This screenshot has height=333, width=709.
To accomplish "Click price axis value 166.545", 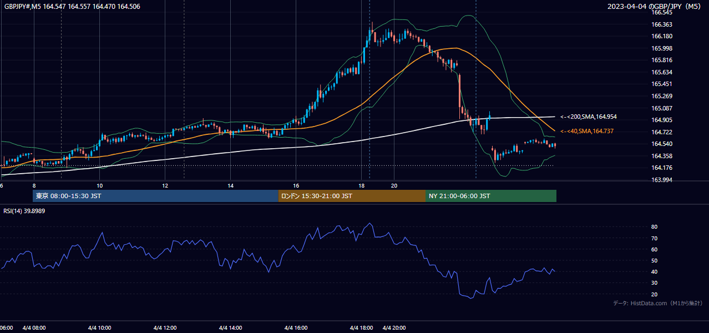I will 662,12.
